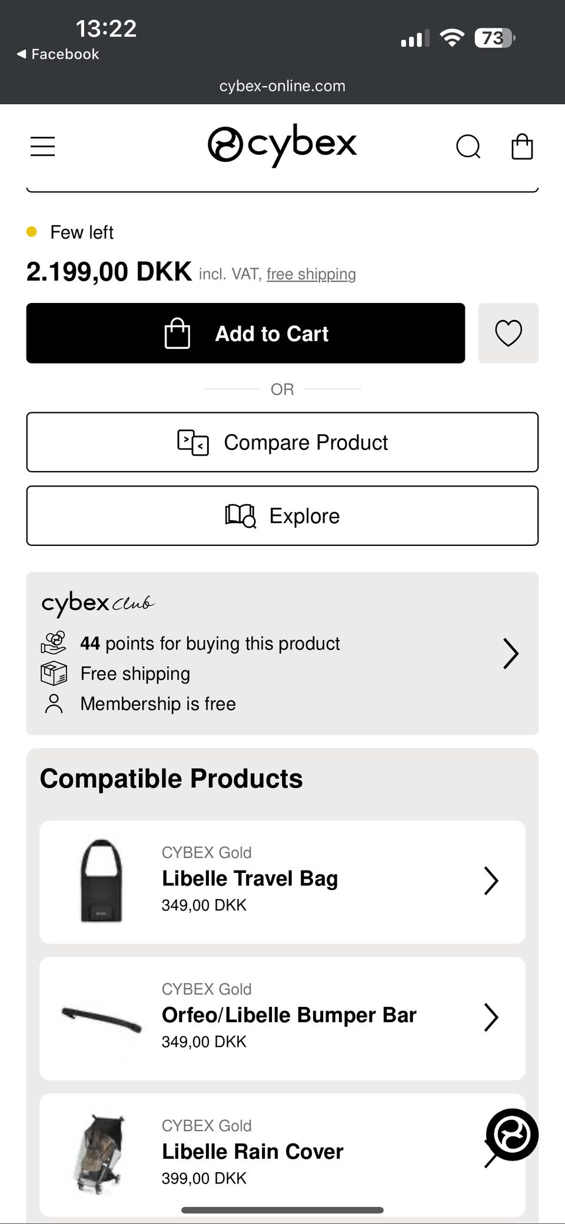Open Orfeo/Libelle Bumper Bar chevron

click(491, 1017)
